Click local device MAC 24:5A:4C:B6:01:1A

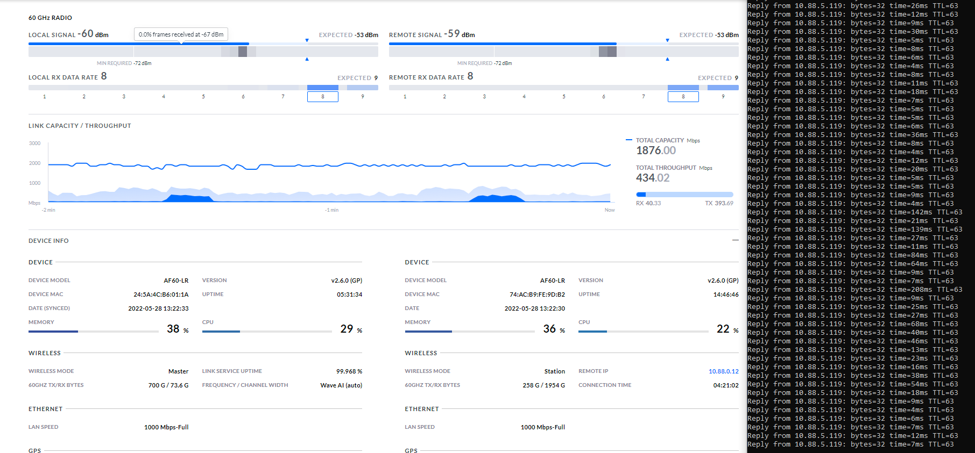pyautogui.click(x=161, y=294)
